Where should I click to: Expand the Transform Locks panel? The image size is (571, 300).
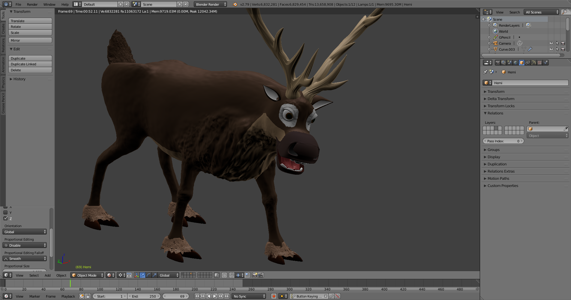pos(501,106)
